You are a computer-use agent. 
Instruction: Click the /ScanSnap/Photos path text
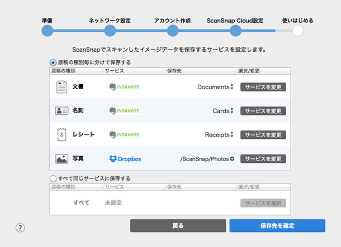(205, 159)
